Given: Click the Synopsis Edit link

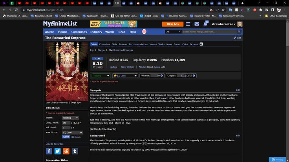Looking at the screenshot, I should (x=238, y=90).
